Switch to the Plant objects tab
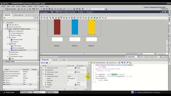This screenshot has height=96, width=171. click(19, 15)
